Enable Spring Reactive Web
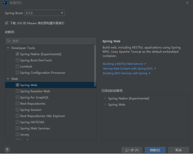This screenshot has width=193, height=154. pos(17,91)
